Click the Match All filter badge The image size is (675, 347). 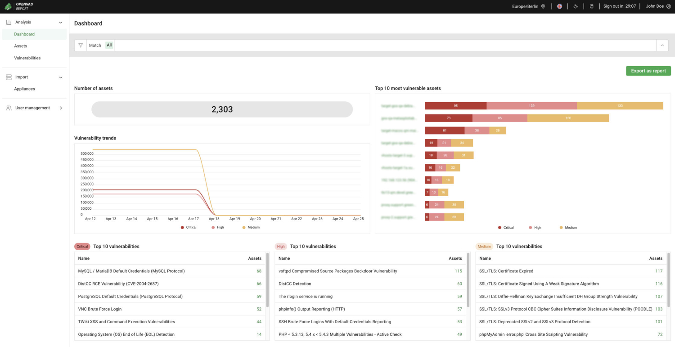(109, 45)
